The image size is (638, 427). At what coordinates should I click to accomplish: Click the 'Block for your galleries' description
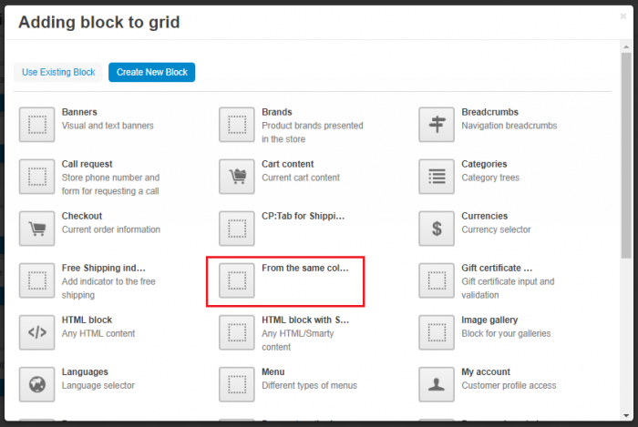[x=506, y=334]
